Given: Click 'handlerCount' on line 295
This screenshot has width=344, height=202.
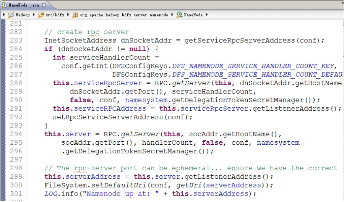Looking at the screenshot, I should click(x=167, y=143).
